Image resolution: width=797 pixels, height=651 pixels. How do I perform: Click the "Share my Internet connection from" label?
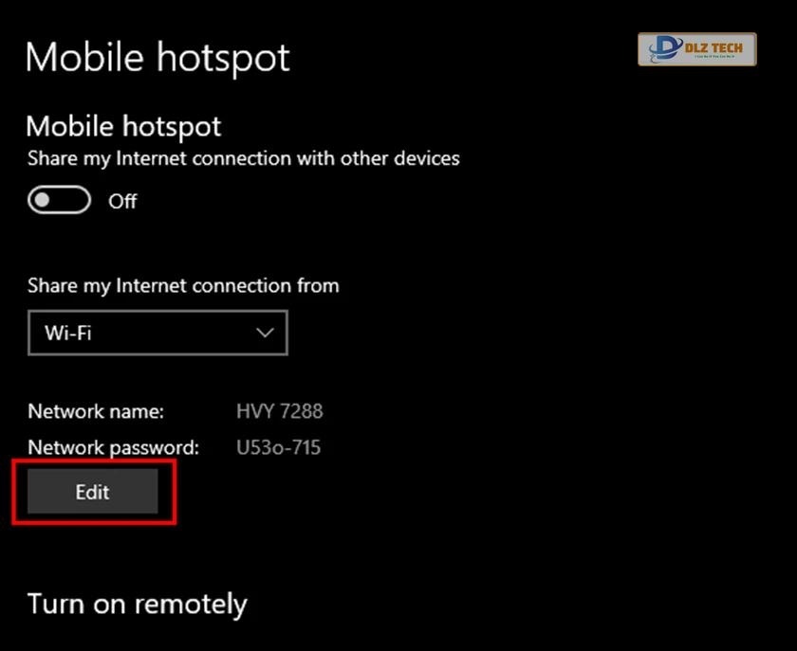[183, 285]
